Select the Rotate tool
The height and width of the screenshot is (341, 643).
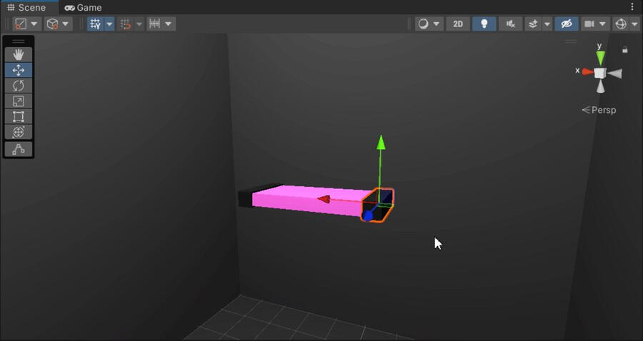(19, 86)
